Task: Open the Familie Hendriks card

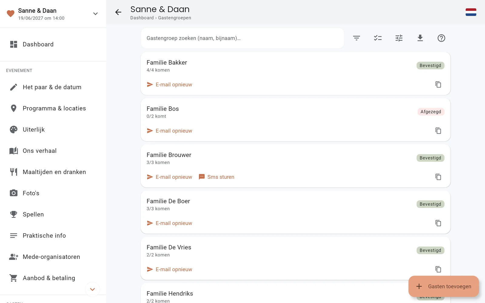Action: click(x=296, y=293)
